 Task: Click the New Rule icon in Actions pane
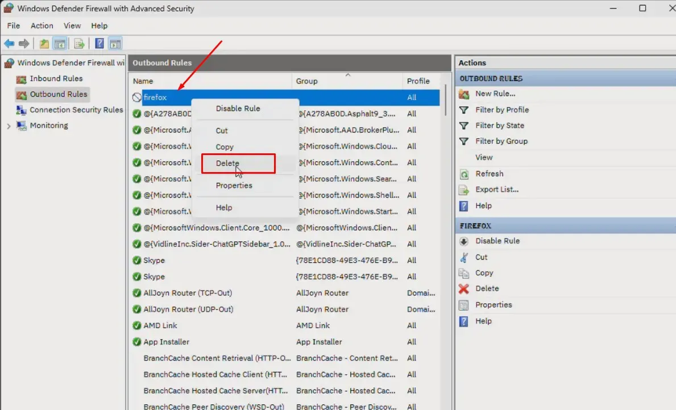pyautogui.click(x=464, y=94)
